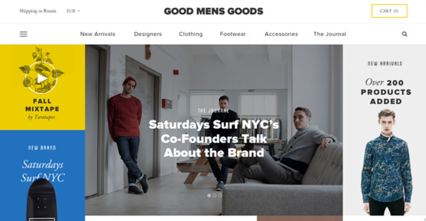Open the hamburger menu icon
Viewport: 426px width, 221px height.
point(23,34)
